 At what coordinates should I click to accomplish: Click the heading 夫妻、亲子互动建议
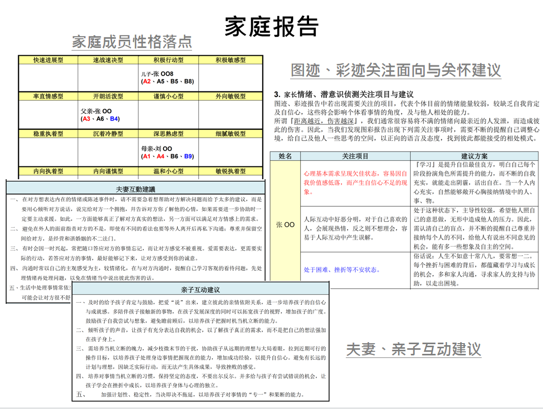coord(413,349)
